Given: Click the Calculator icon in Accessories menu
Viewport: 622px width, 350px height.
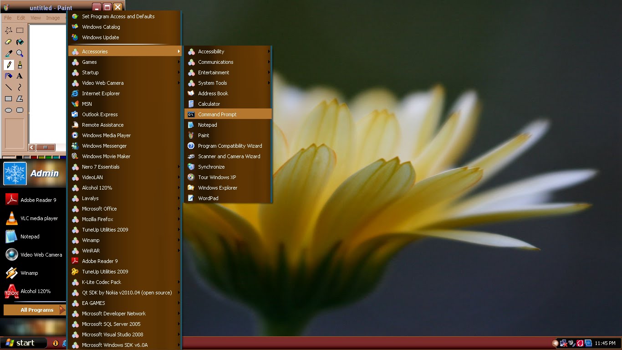Looking at the screenshot, I should (x=191, y=104).
